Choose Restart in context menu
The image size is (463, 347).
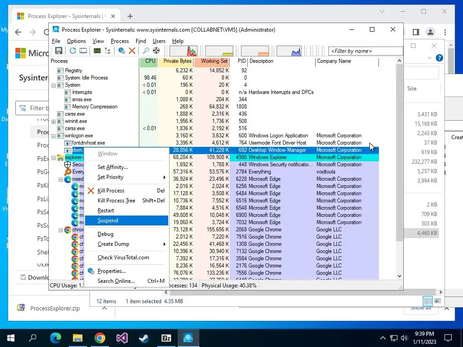point(127,211)
